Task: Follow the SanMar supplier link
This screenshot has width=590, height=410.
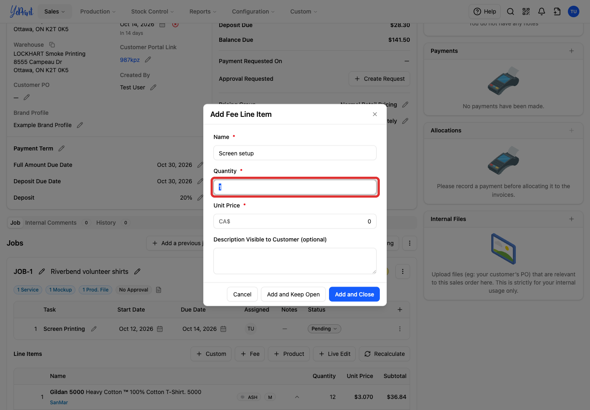Action: pos(59,403)
